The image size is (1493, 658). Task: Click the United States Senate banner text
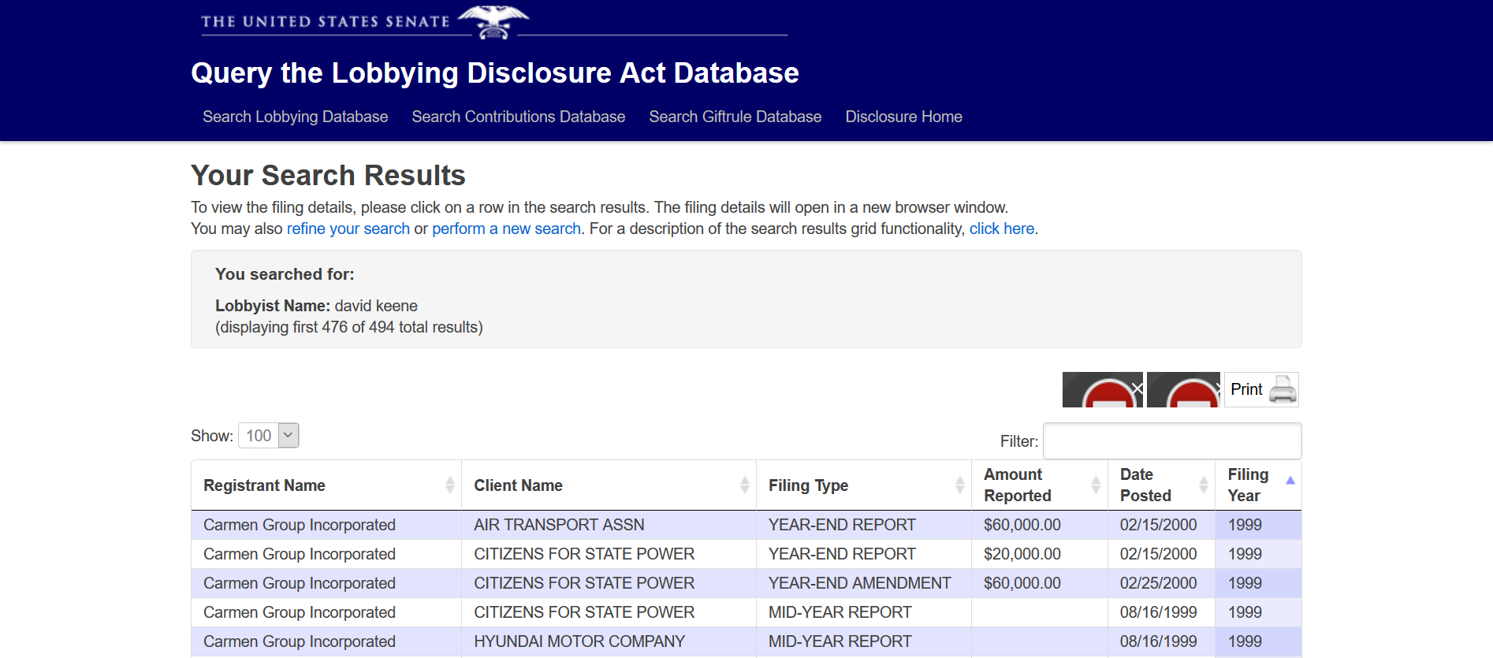click(x=325, y=21)
